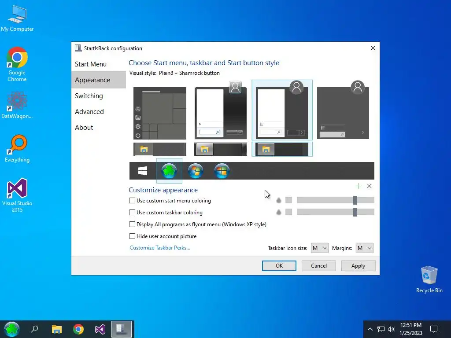Image resolution: width=451 pixels, height=338 pixels.
Task: Open Google Chrome desktop shortcut
Action: (17, 64)
